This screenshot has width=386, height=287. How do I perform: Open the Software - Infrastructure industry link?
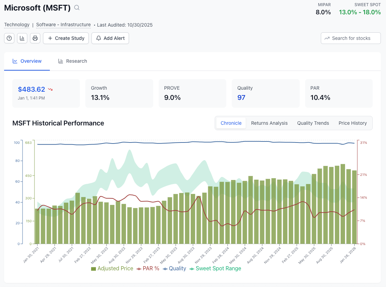pyautogui.click(x=63, y=25)
